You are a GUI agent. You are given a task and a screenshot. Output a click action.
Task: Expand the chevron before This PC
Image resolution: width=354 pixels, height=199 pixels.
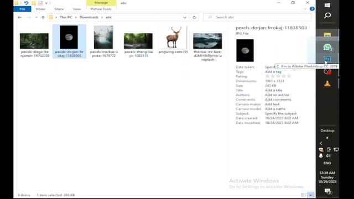[56, 17]
